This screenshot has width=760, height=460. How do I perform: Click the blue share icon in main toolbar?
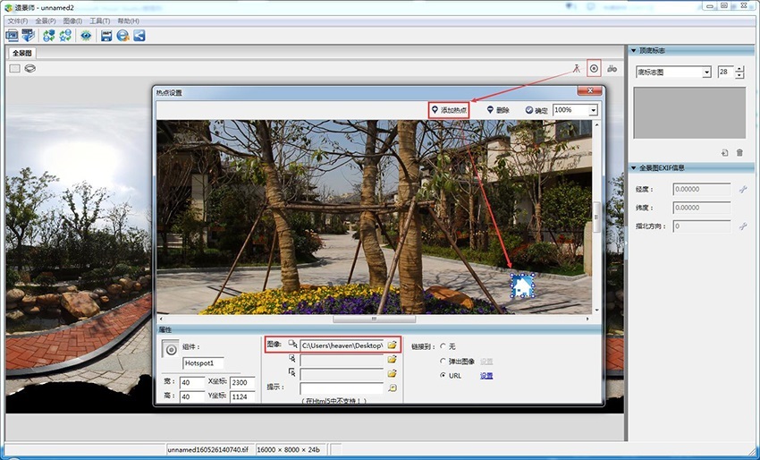click(x=139, y=36)
